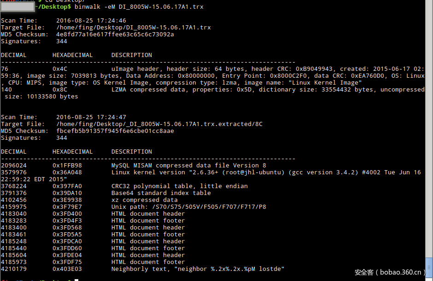
Task: Click the scan time 2016-08-25 17:24:46
Action: click(91, 21)
